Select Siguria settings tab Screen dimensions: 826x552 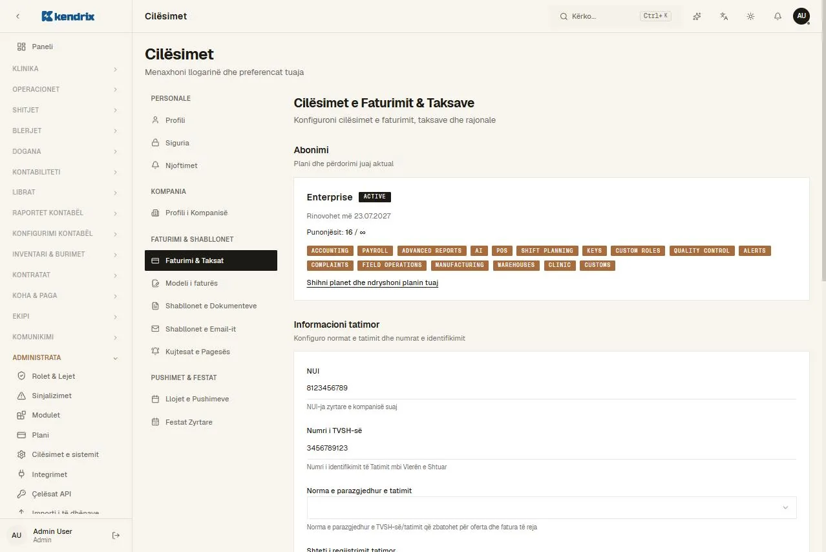click(211, 143)
